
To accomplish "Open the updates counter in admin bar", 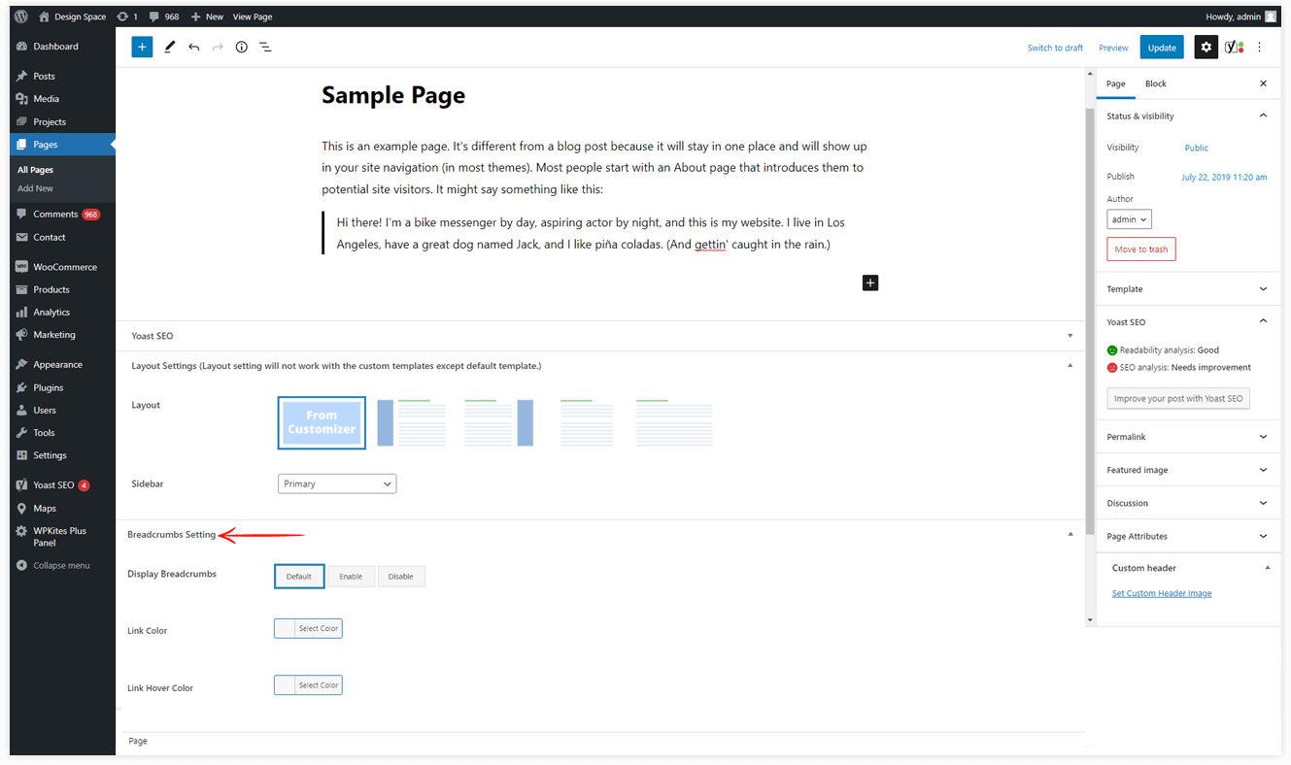I will click(x=126, y=17).
